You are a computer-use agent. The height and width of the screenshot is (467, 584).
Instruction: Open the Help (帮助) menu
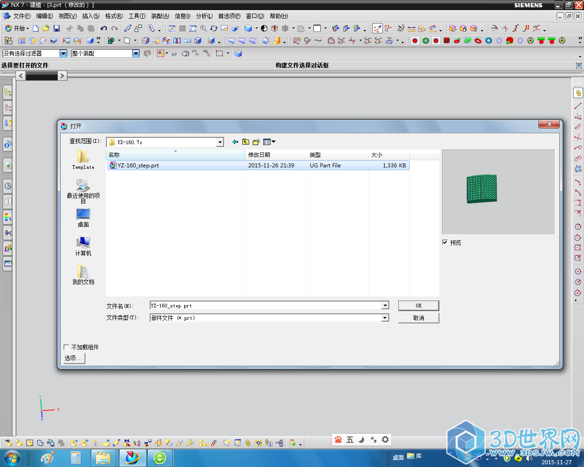[x=279, y=16]
